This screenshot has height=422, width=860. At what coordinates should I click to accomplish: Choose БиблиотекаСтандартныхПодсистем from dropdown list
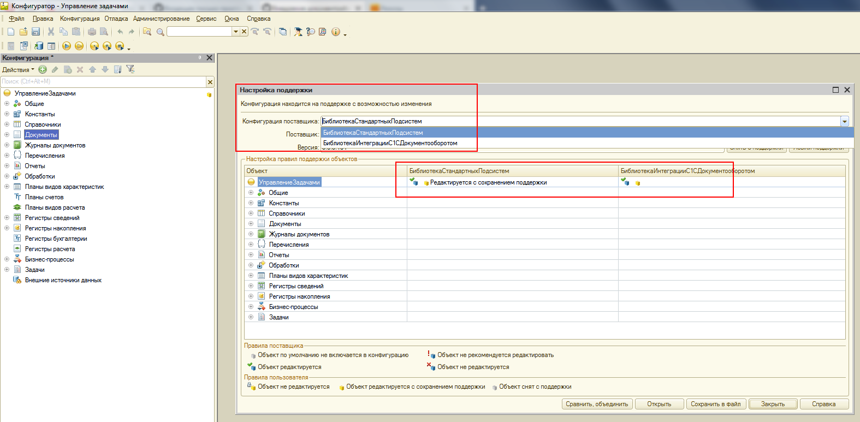587,133
